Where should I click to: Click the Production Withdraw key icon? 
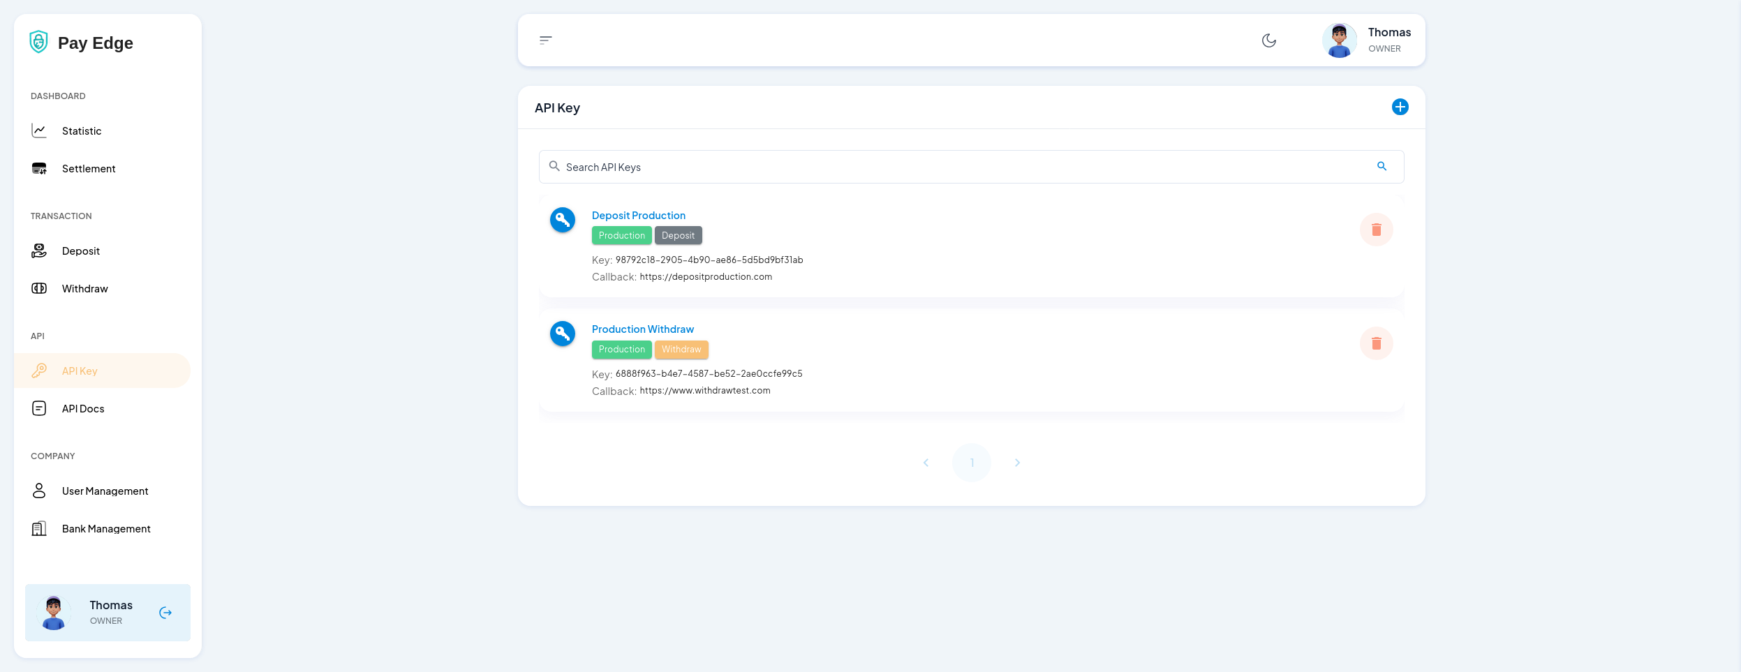(562, 334)
